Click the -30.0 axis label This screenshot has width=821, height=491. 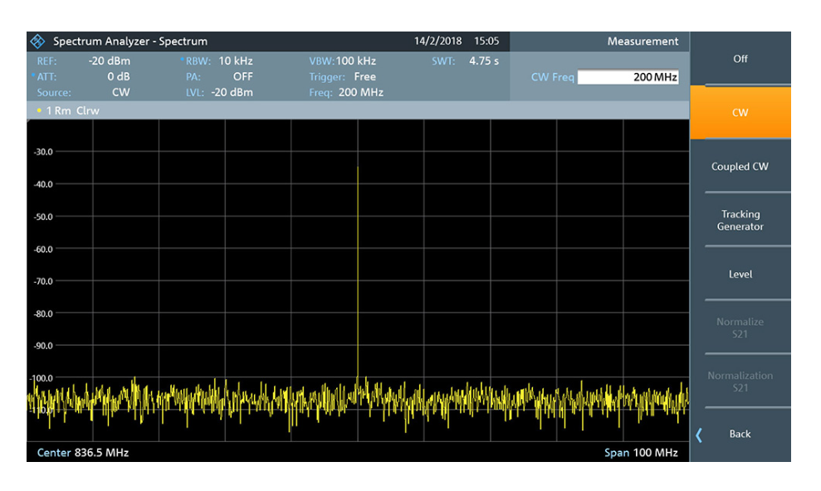coord(43,152)
